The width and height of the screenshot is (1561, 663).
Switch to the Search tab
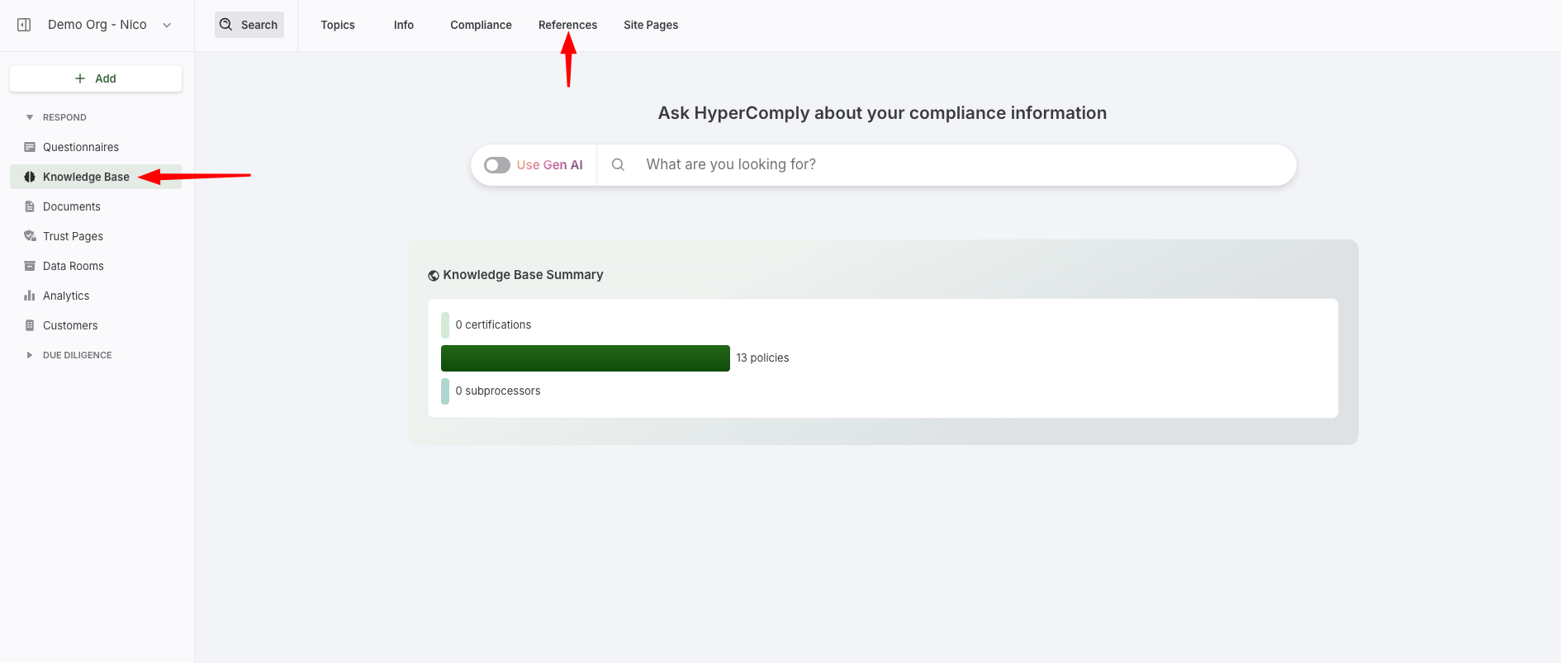249,25
